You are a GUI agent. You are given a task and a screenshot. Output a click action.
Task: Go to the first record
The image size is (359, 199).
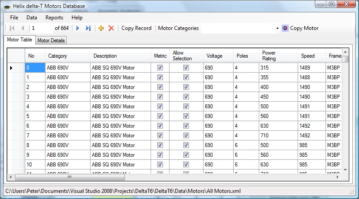tap(12, 28)
